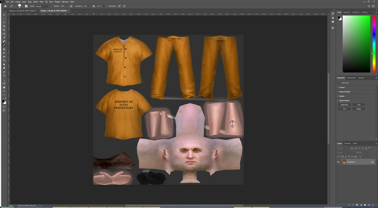Click the delete layer trash icon
The image size is (378, 208).
point(373,205)
